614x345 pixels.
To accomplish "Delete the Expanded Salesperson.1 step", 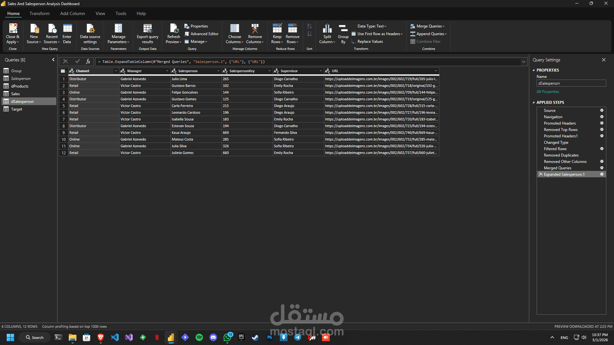I will tap(541, 174).
